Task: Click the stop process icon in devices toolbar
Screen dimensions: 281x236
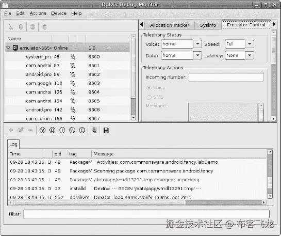Action: point(32,27)
